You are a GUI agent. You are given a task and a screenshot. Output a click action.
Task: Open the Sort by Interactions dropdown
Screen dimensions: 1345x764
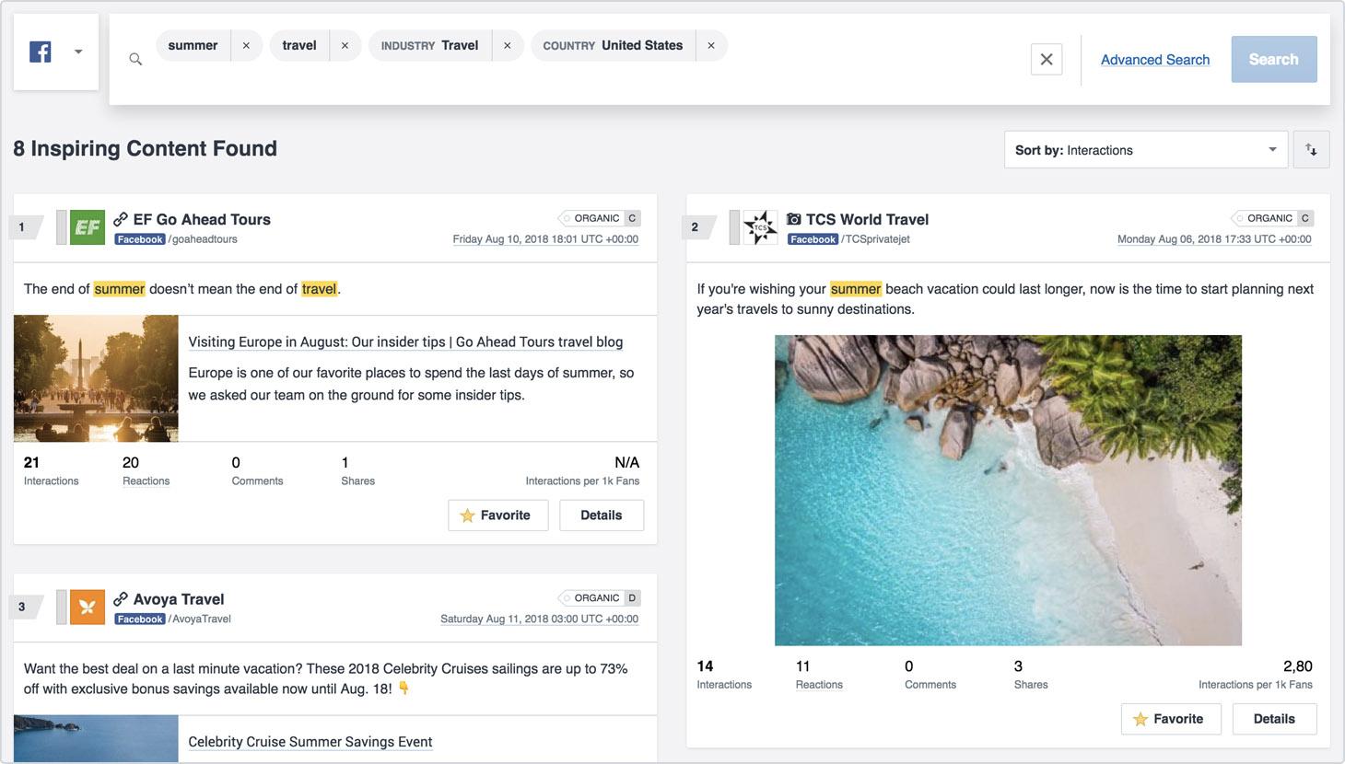click(1145, 150)
